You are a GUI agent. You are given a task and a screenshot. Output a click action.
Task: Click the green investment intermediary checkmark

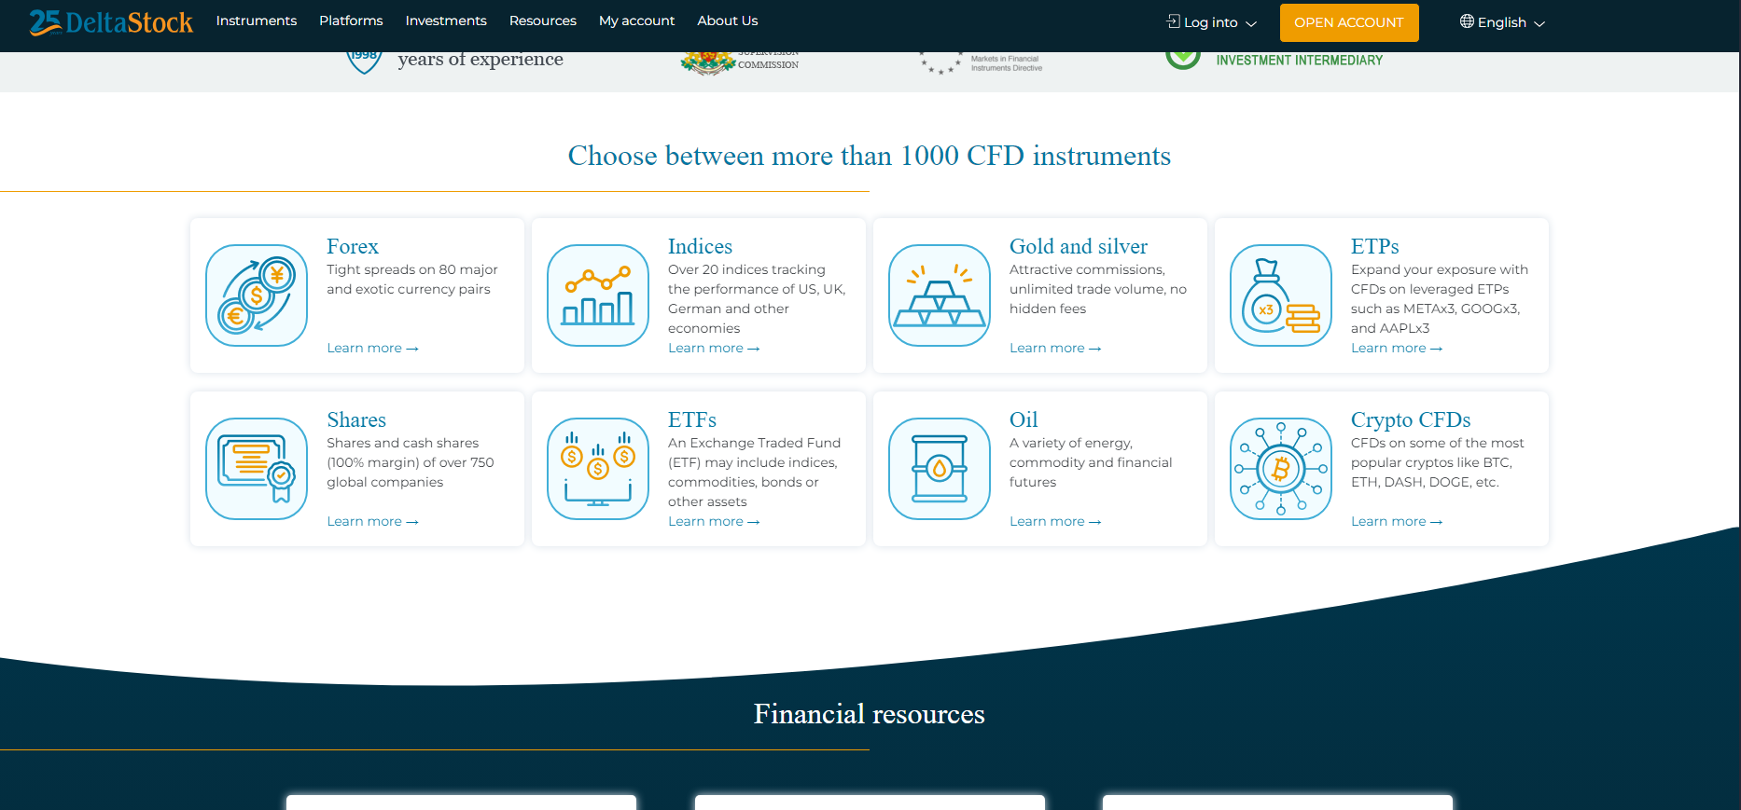pos(1183,59)
